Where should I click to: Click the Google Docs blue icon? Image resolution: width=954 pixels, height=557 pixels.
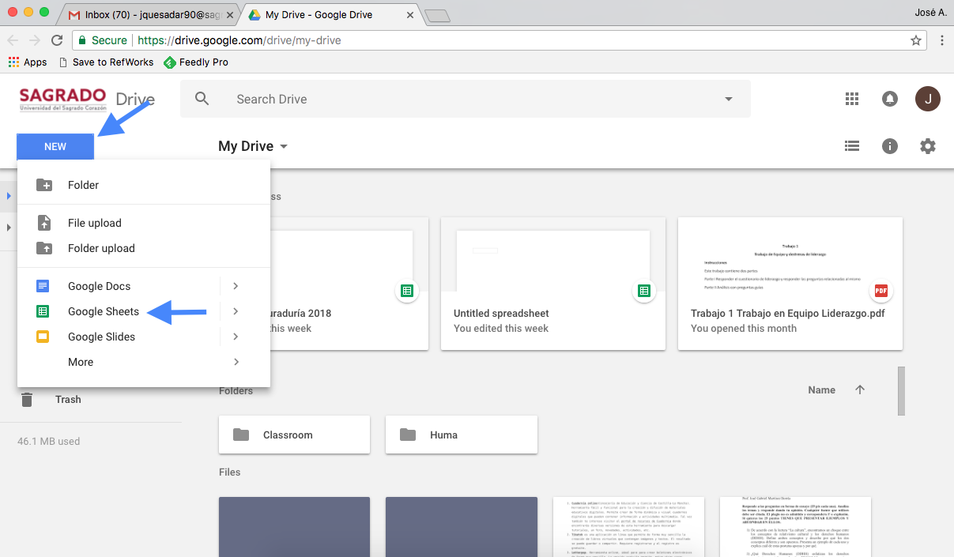pos(43,286)
